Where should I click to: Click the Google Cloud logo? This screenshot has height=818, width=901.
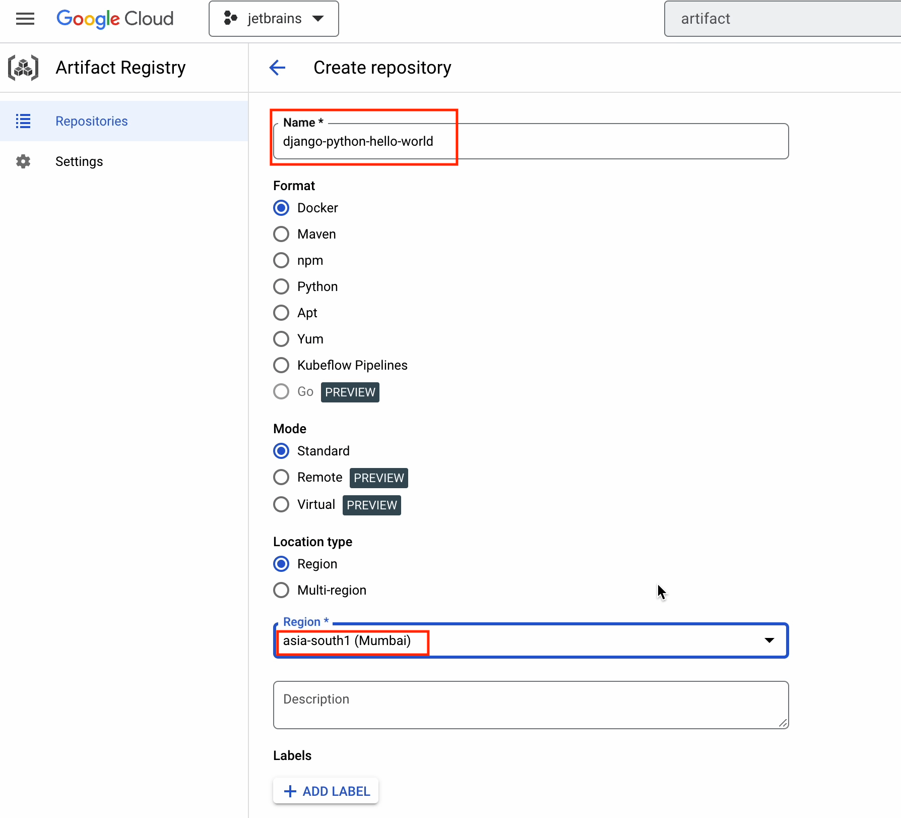click(115, 19)
